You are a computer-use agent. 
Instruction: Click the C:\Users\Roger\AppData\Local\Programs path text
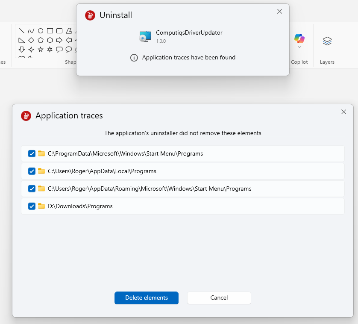pyautogui.click(x=102, y=171)
